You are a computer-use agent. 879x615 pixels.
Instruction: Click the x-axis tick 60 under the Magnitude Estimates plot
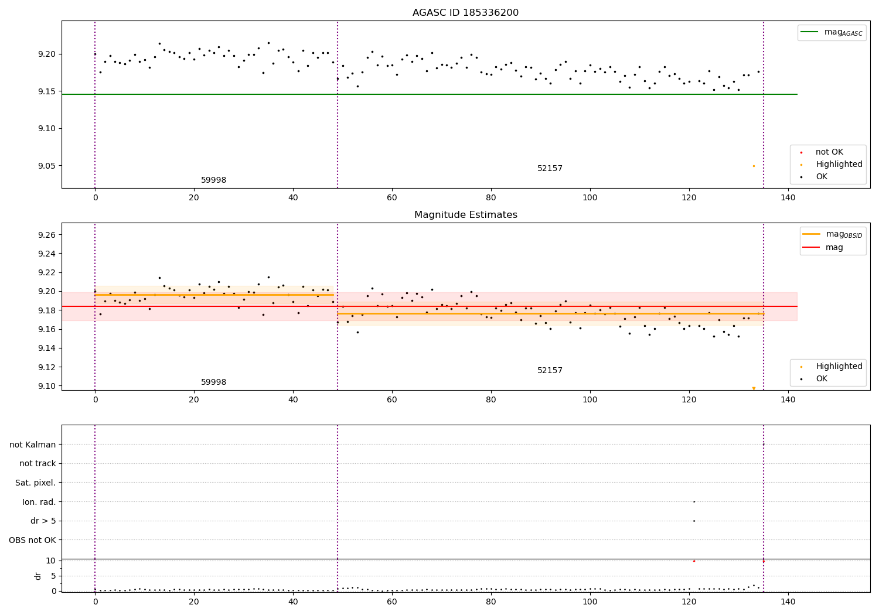coord(391,399)
